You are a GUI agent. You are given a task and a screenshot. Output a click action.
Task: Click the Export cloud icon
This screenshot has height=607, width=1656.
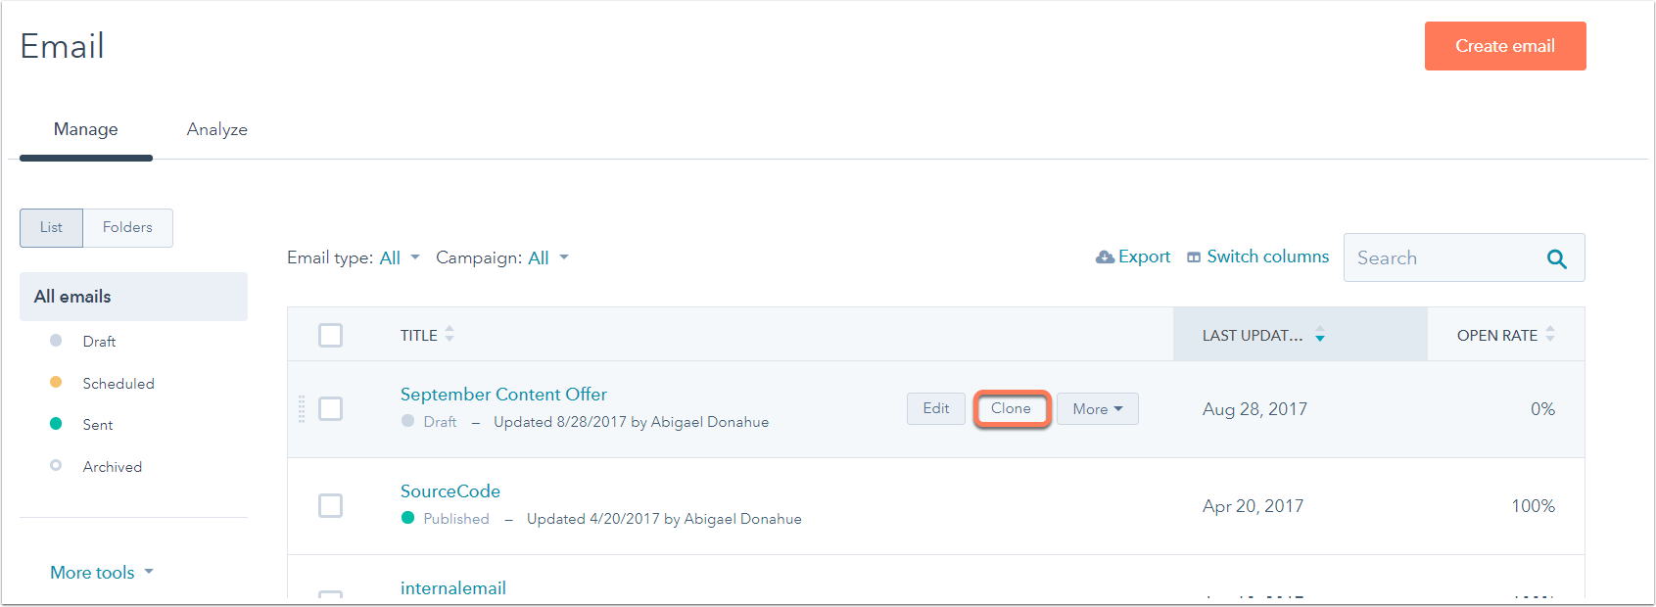(x=1105, y=257)
